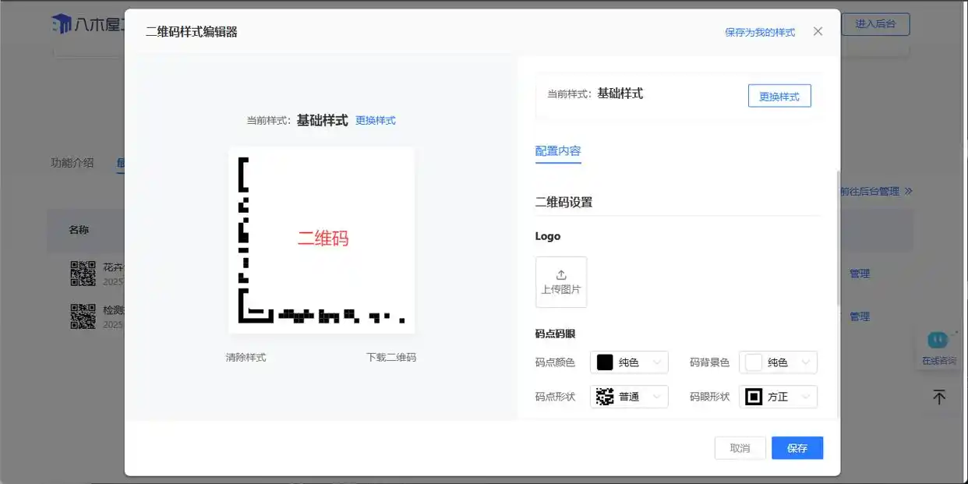Image resolution: width=968 pixels, height=484 pixels.
Task: Click the outlined 更换样式 button
Action: 779,96
